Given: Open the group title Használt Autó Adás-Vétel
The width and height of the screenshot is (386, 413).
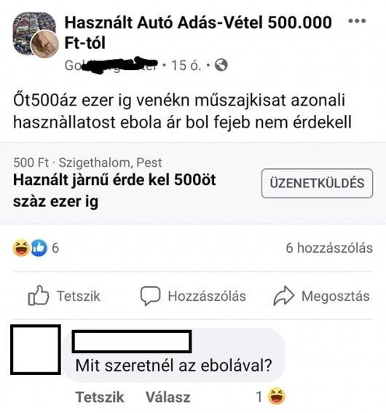Looking at the screenshot, I should coord(198,32).
